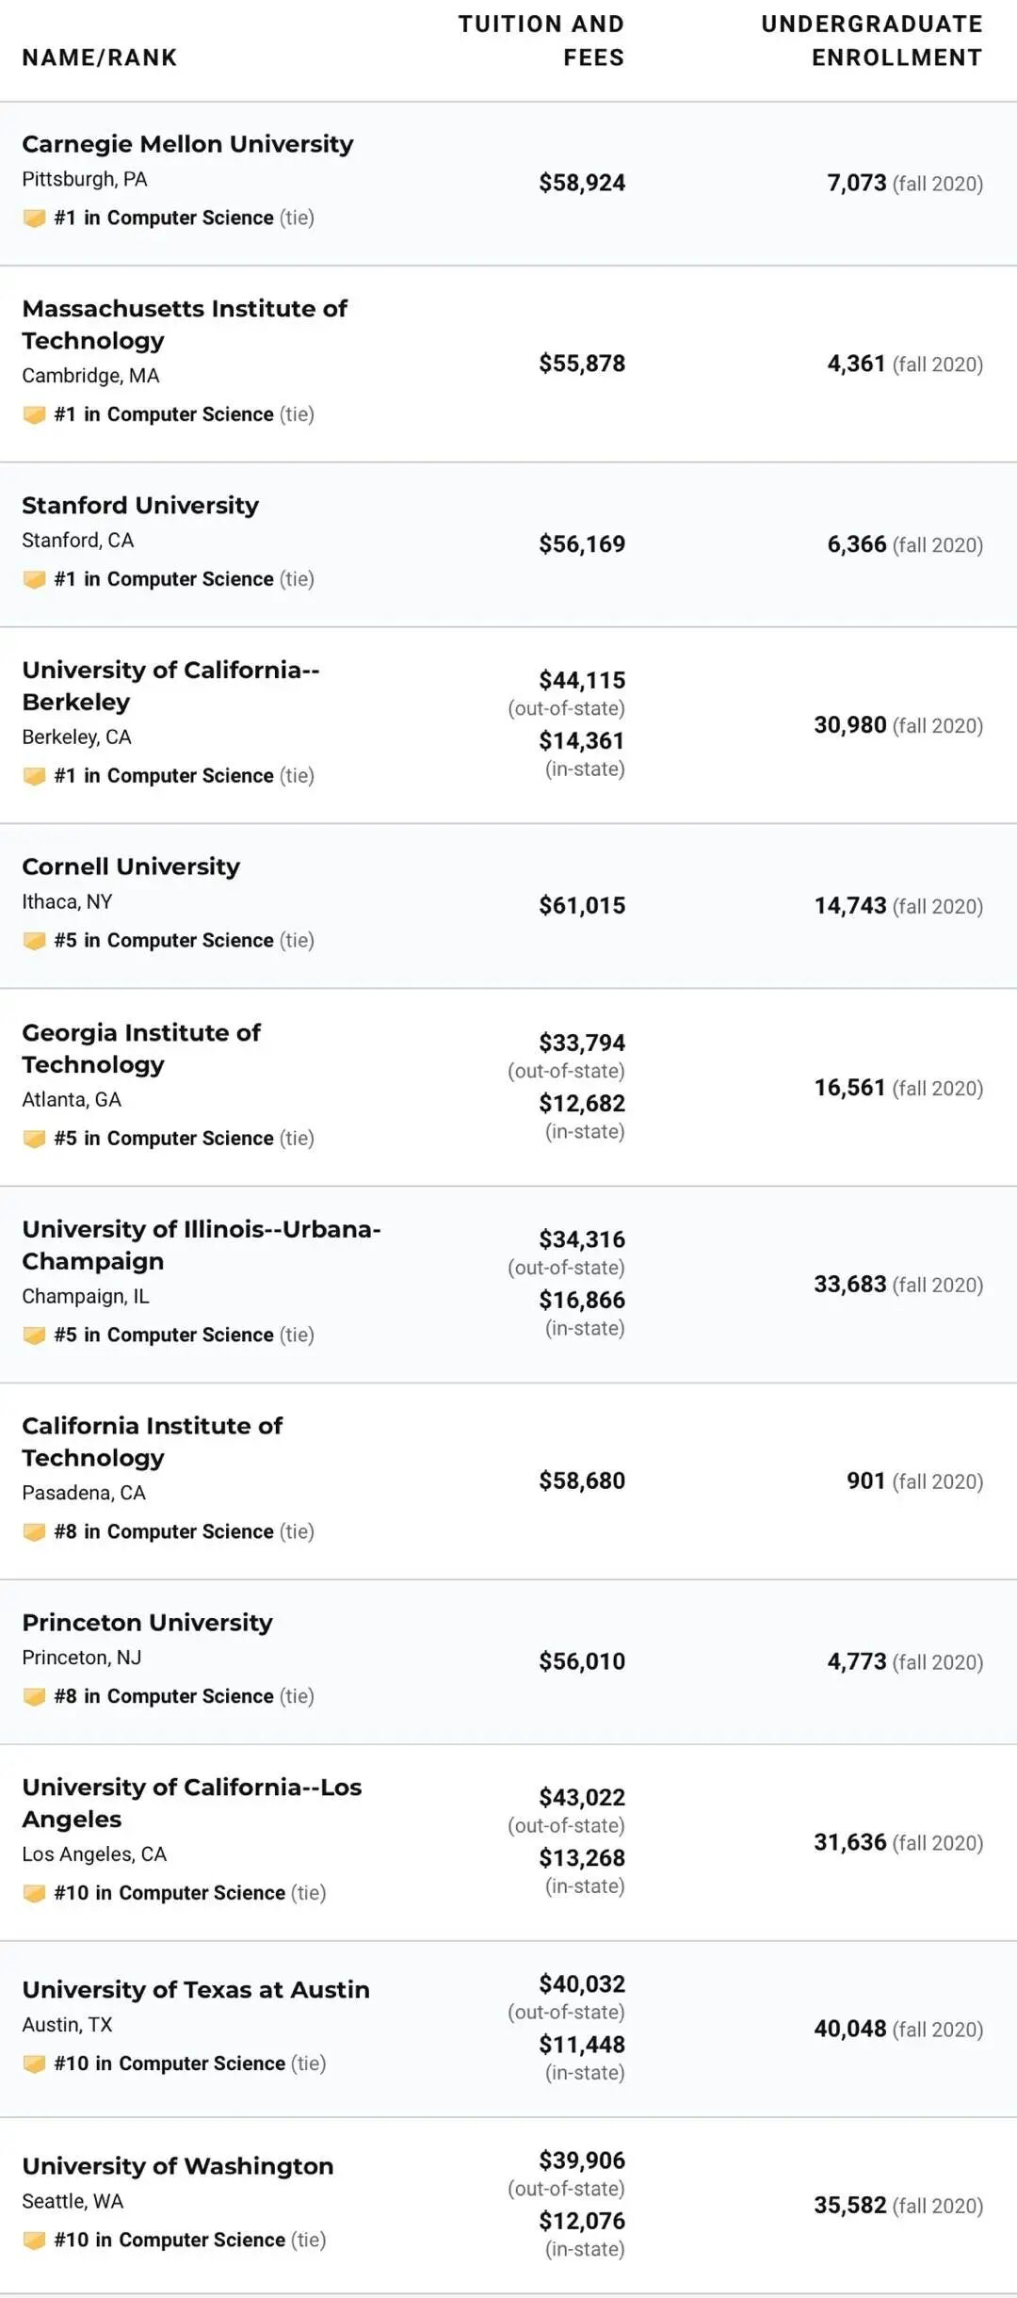Open the Stanford University page
Viewport: 1017px width, 2298px height.
(x=140, y=506)
